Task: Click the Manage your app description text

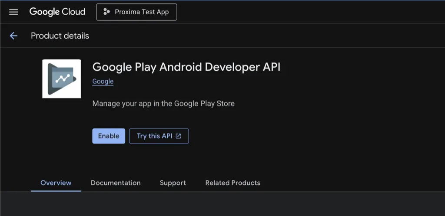Action: click(x=163, y=104)
